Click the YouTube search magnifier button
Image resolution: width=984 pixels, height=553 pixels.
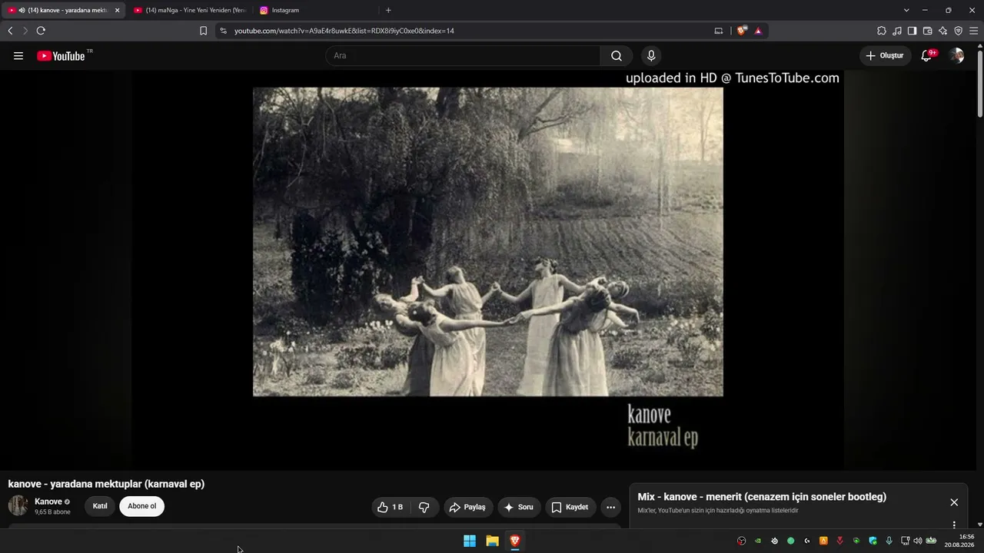tap(617, 56)
